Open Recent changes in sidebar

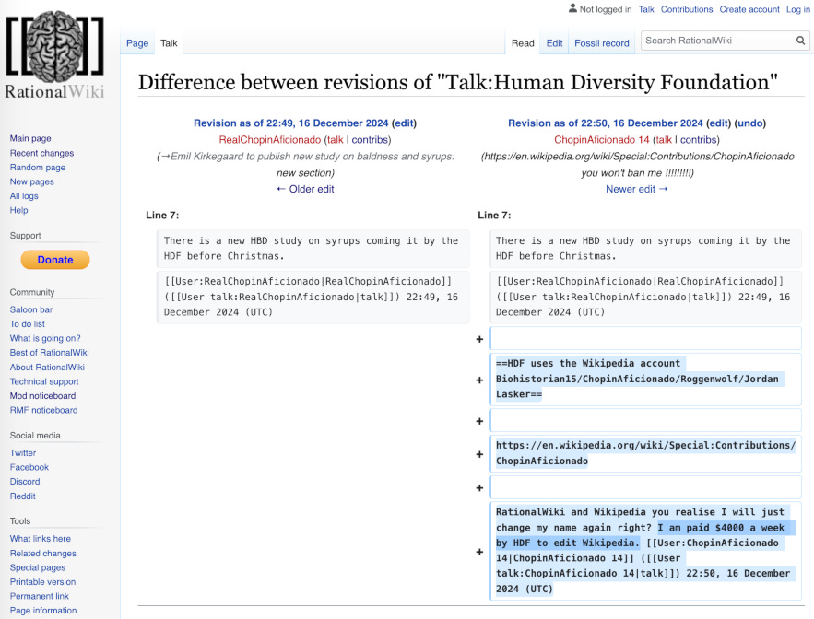coord(41,153)
